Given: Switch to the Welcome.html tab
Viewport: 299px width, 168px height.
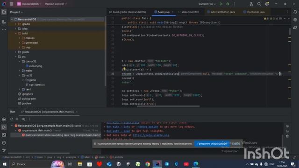Looking at the screenshot, I should click(188, 12).
